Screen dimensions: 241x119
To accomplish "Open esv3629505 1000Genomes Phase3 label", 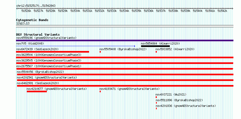I will (49, 60).
